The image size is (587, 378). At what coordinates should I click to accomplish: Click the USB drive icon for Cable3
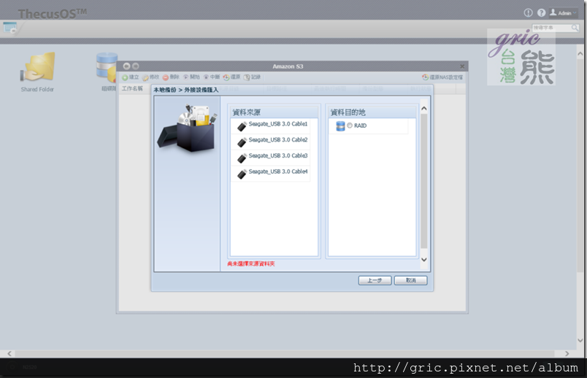(x=242, y=158)
